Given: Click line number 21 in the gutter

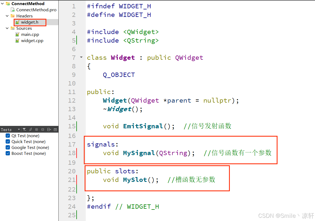Looking at the screenshot, I should (x=72, y=179).
